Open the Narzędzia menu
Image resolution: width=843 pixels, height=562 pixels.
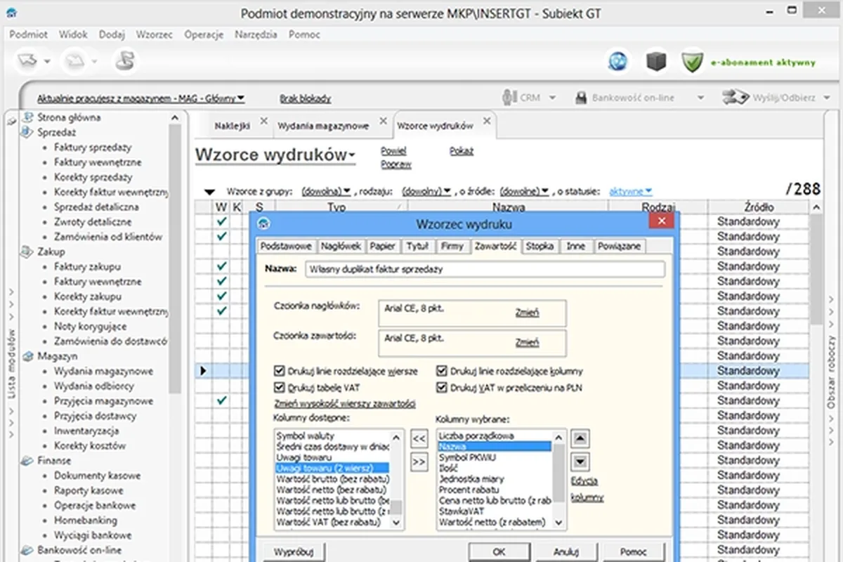click(256, 34)
